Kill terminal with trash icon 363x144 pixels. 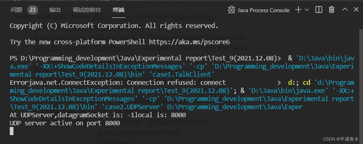click(x=331, y=10)
